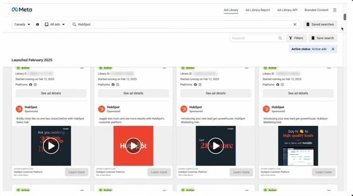
Task: Click HubSpot avatar on Sales Hub ad
Action: 19,109
